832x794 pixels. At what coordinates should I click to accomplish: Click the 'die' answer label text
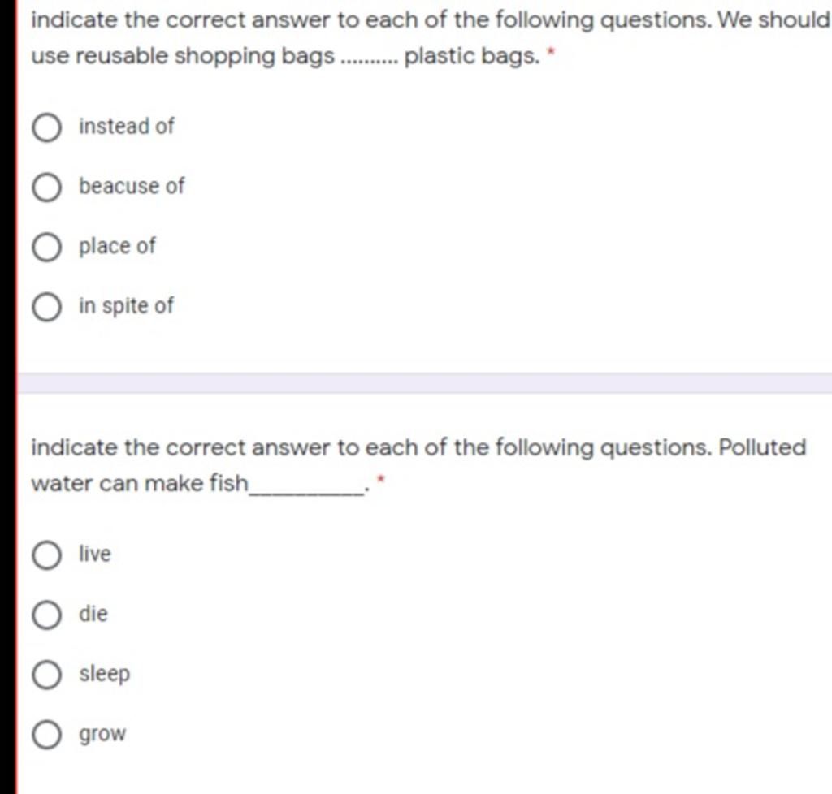(93, 614)
